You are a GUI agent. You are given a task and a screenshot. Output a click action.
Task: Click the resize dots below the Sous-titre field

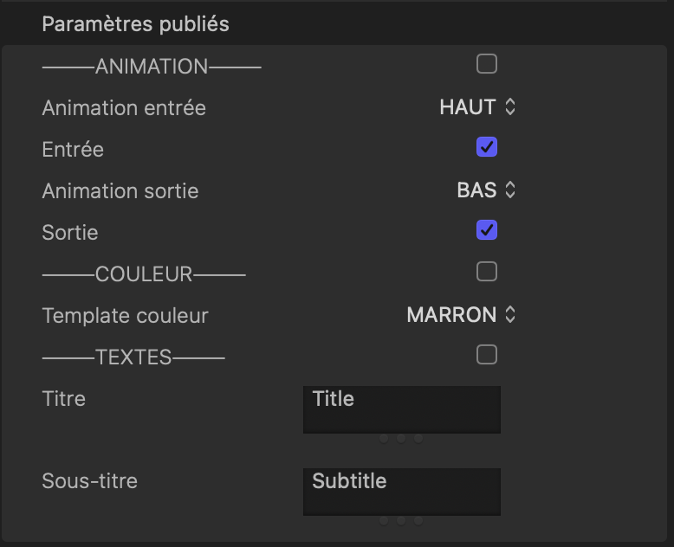point(401,521)
